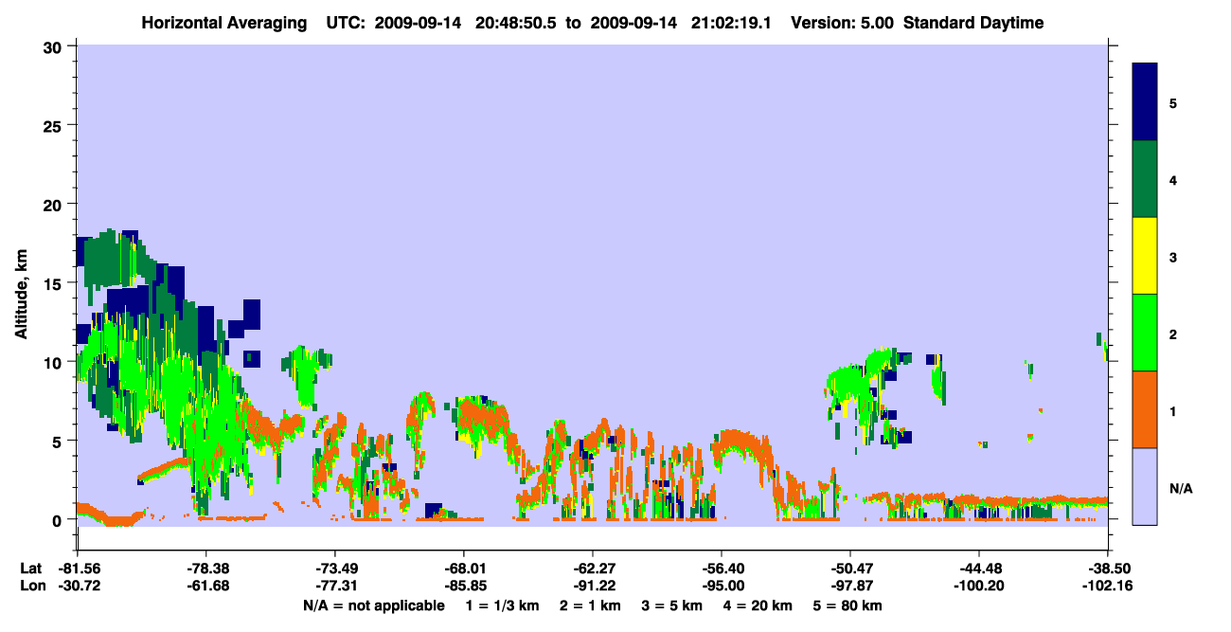
Task: Click the bright green level 2 legend swatch
Action: coord(1145,333)
